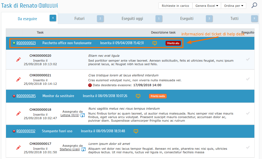
Task: Click assignment icon next to Stefano
Action: click(83, 149)
